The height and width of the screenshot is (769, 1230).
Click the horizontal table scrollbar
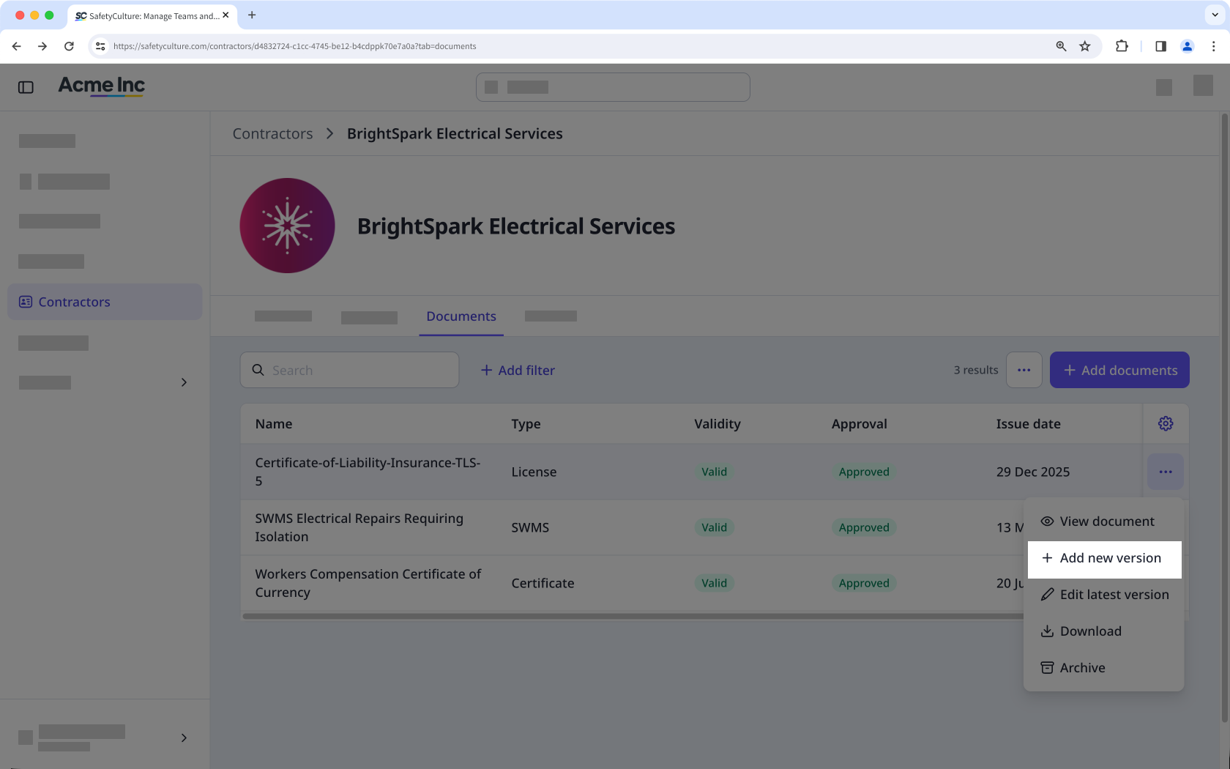[x=633, y=617]
